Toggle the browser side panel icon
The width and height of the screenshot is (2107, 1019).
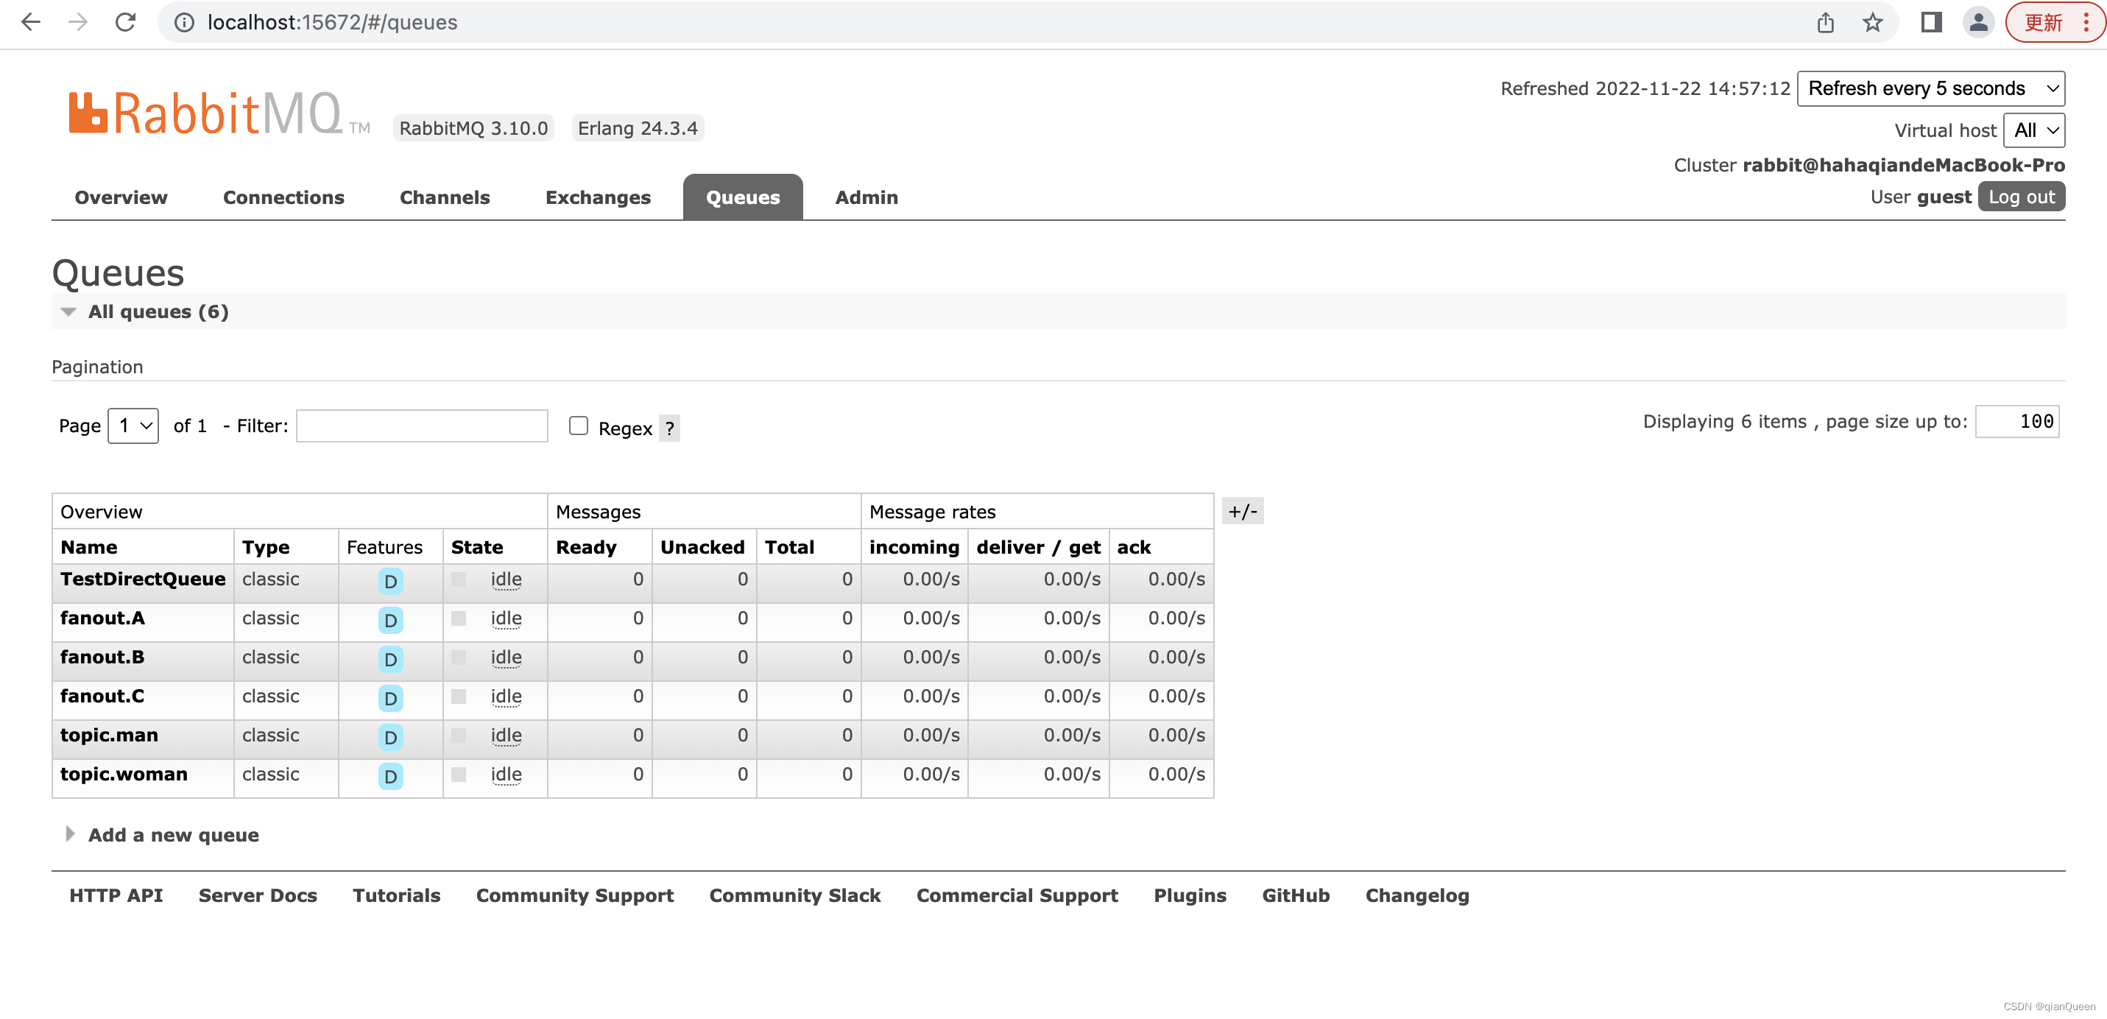point(1931,22)
